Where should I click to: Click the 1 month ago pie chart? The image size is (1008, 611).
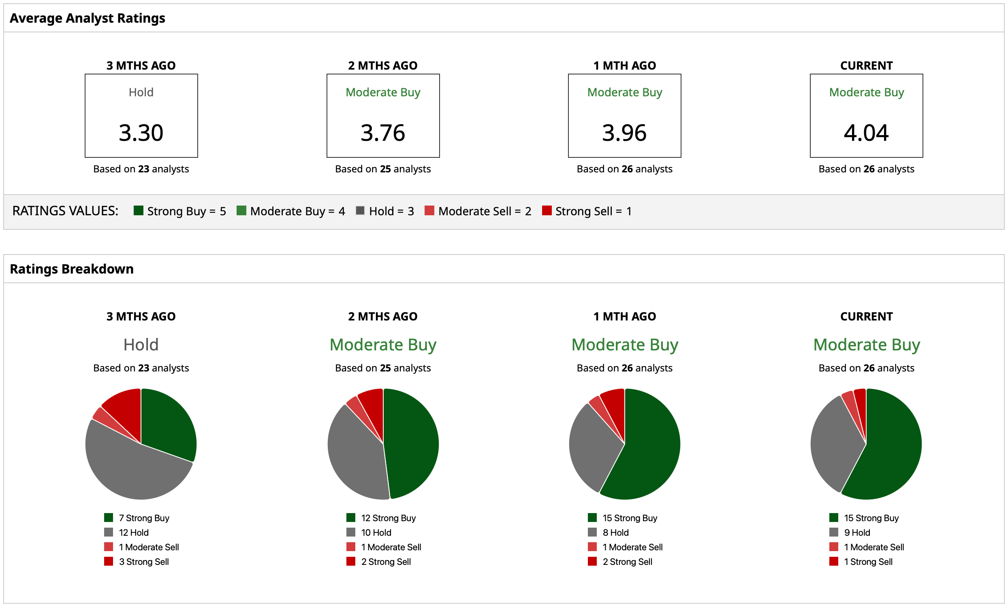click(624, 444)
